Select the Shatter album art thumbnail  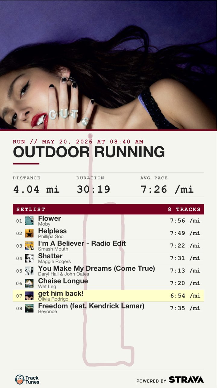click(x=29, y=258)
